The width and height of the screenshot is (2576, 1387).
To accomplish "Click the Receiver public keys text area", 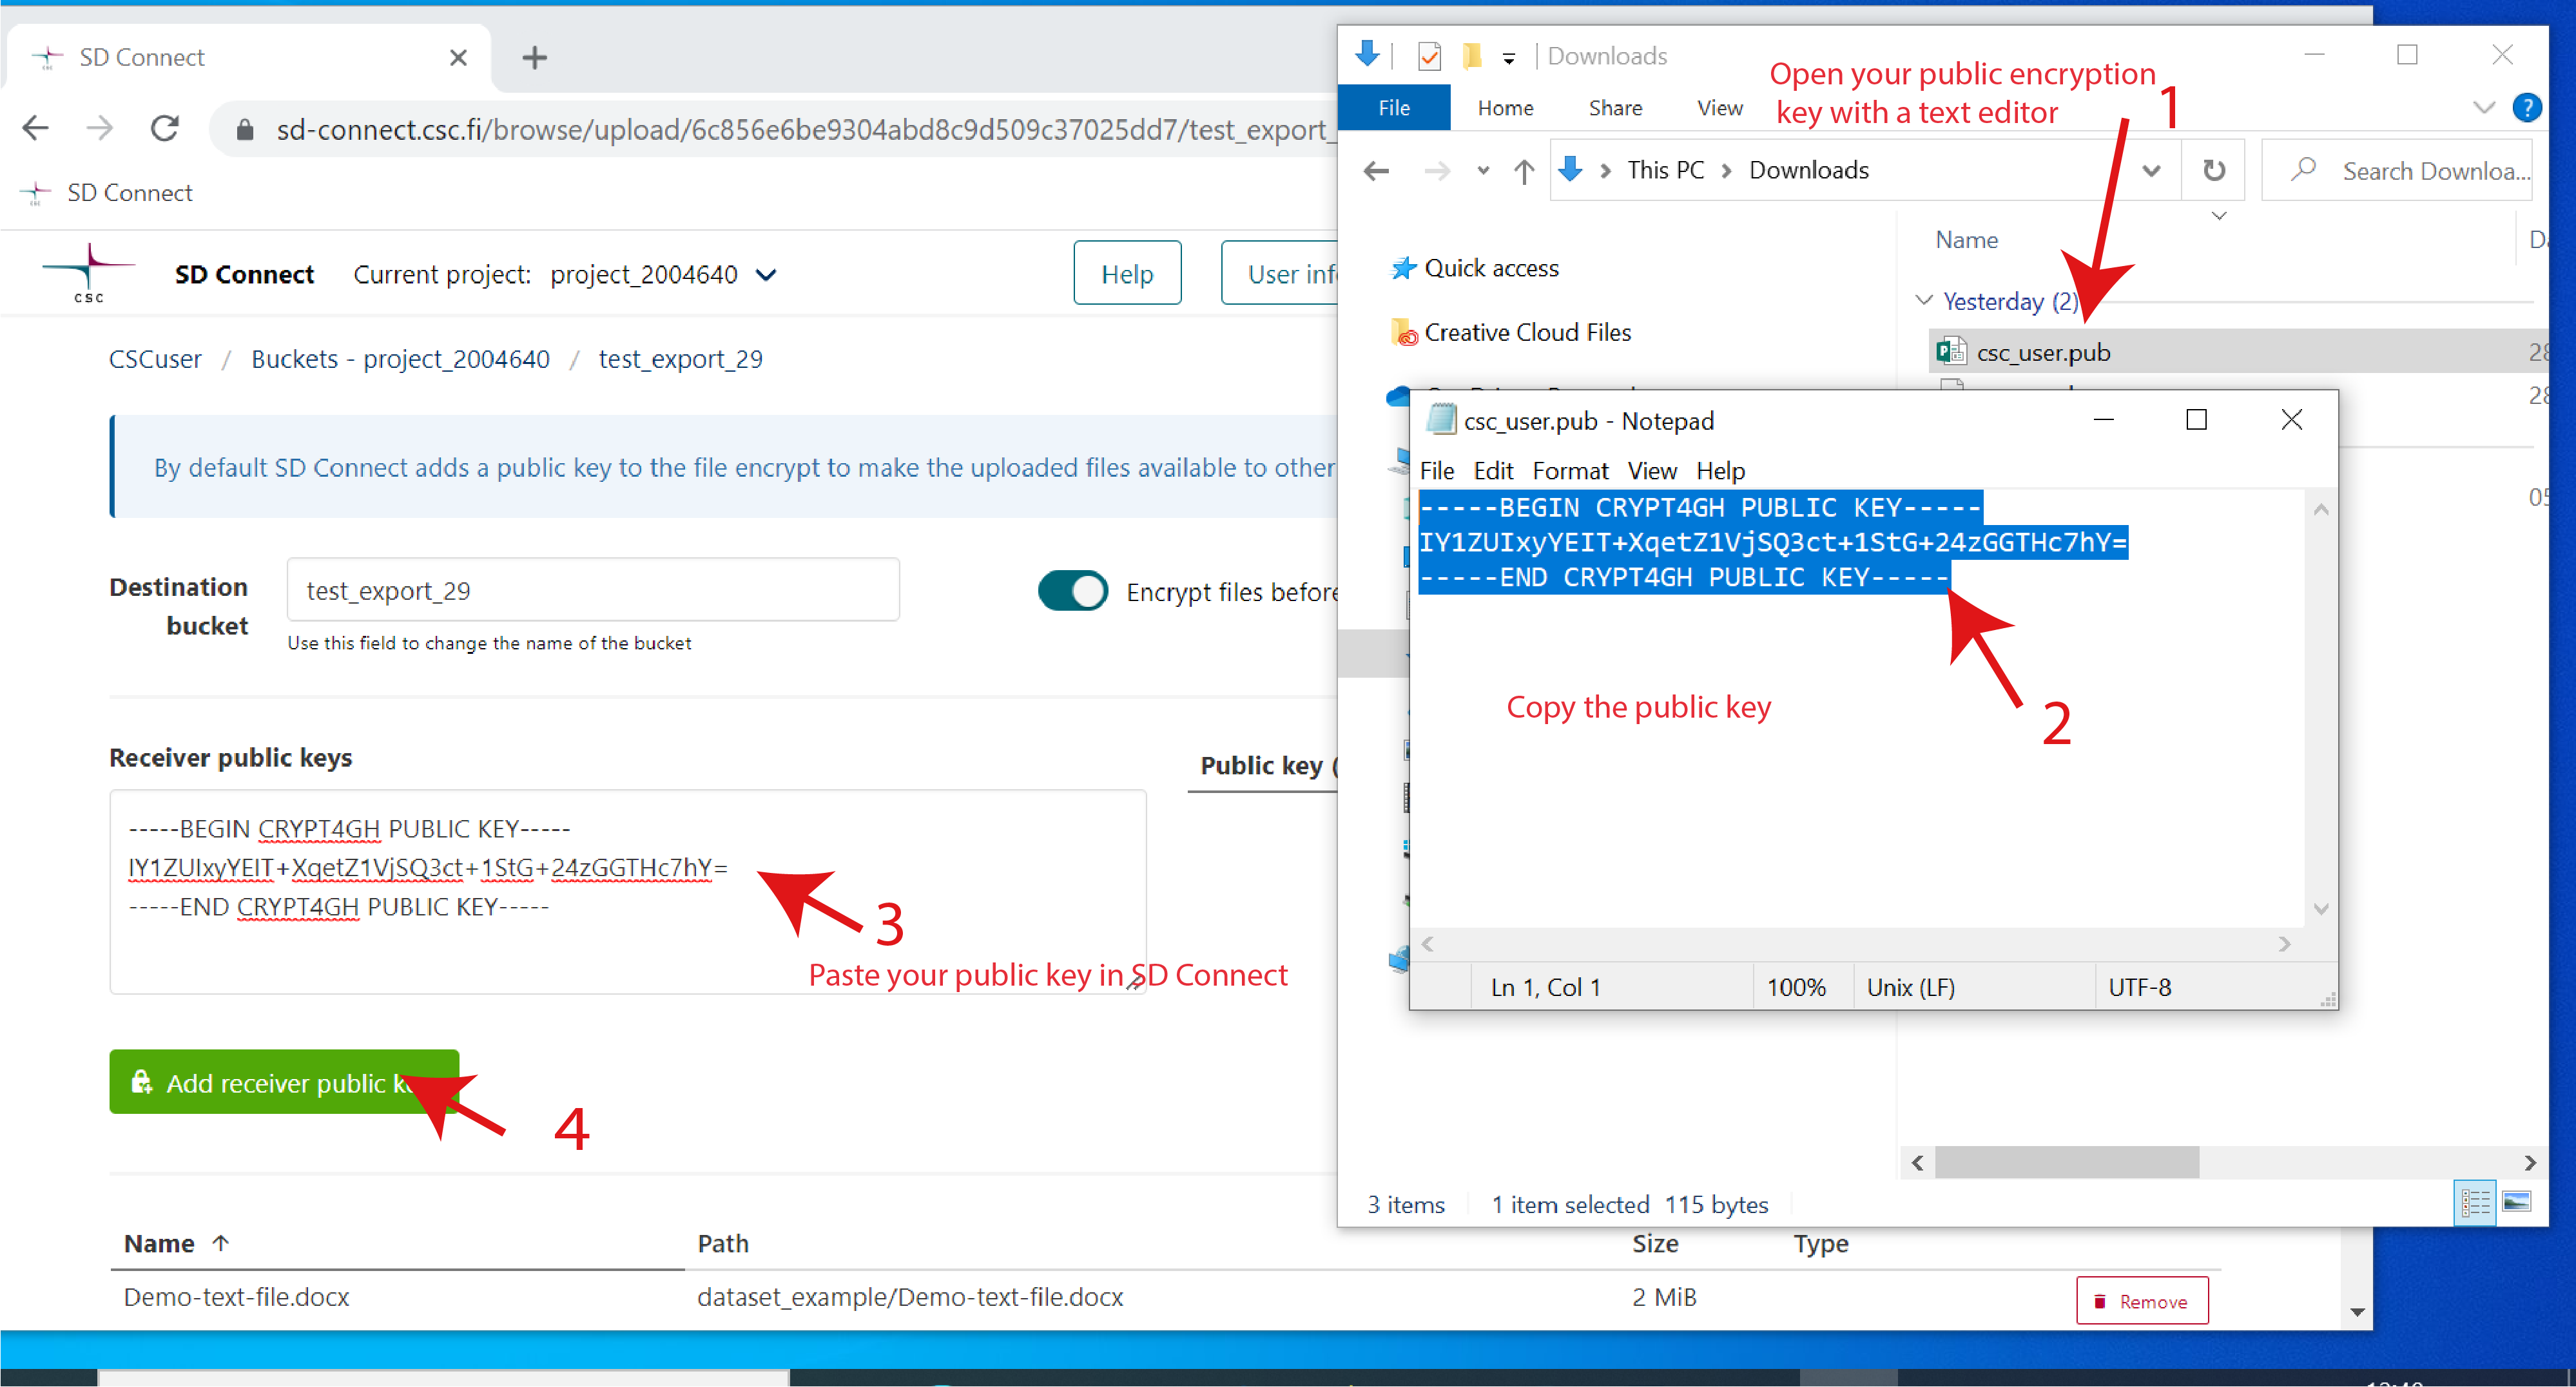I will pyautogui.click(x=627, y=892).
